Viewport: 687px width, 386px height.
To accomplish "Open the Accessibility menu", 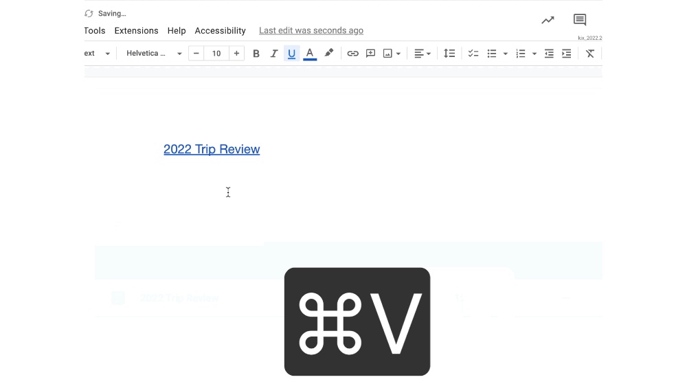I will [x=220, y=31].
